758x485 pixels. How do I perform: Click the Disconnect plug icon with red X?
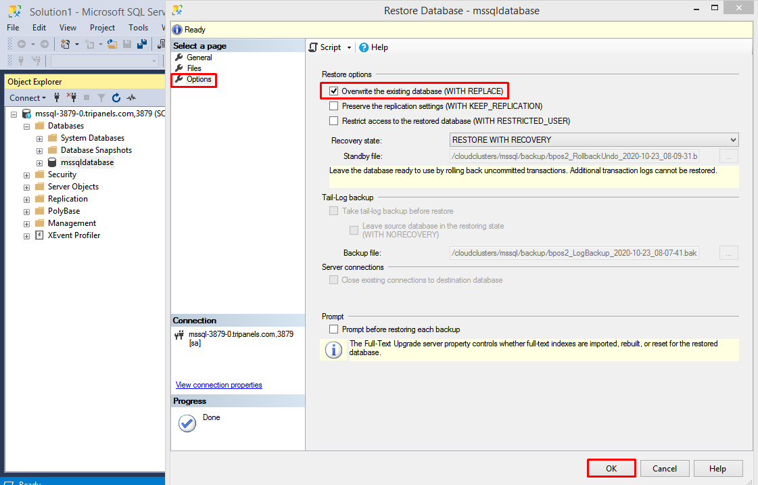point(72,98)
